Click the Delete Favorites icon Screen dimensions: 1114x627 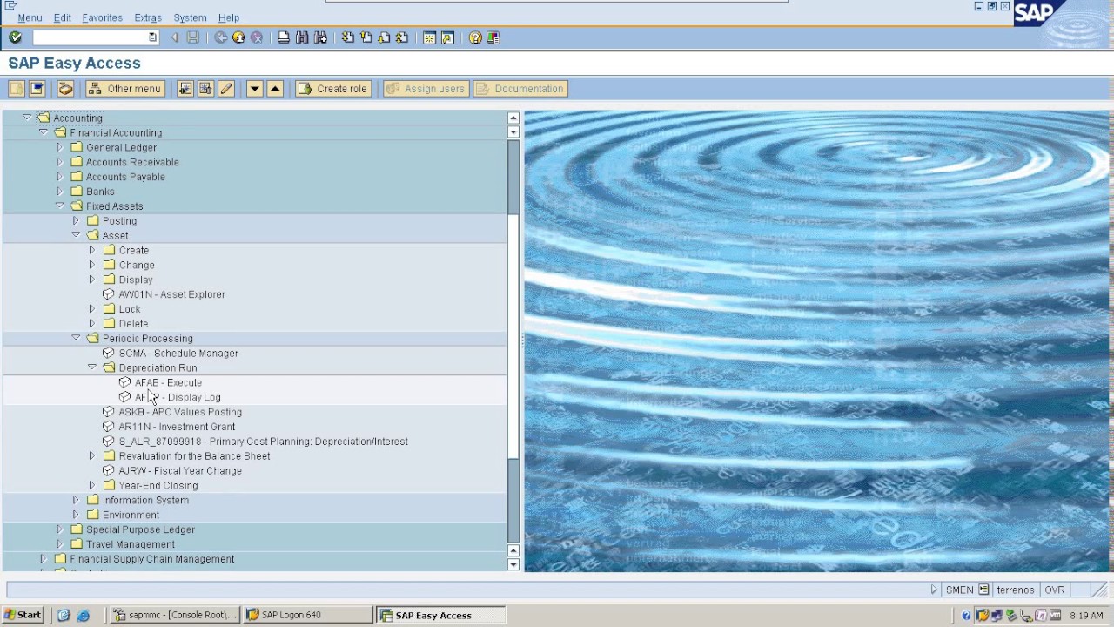pyautogui.click(x=205, y=89)
